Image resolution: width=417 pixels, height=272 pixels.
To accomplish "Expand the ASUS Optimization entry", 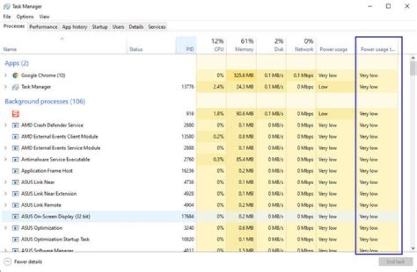I will (5, 228).
